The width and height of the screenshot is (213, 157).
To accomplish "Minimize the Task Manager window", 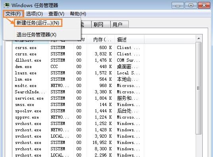I will (x=178, y=6).
